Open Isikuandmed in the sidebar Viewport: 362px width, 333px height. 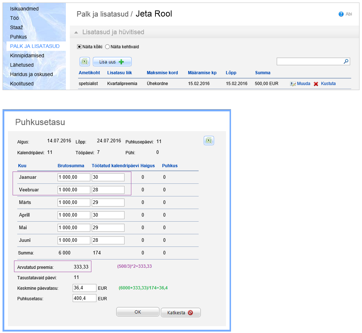[x=24, y=9]
